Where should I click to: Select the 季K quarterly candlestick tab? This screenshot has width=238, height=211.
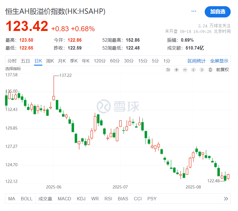point(74,61)
